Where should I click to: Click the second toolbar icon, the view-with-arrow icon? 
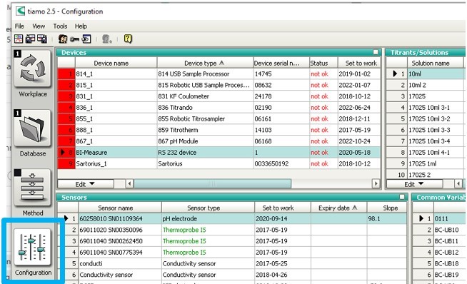pos(30,39)
